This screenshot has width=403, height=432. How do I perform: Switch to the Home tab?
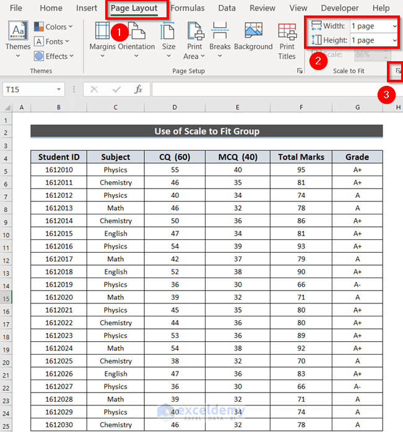click(x=51, y=8)
